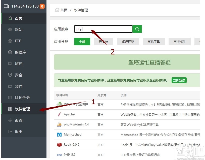Click the 应用搜索 input field
Screen dimensions: 205x160
(103, 29)
